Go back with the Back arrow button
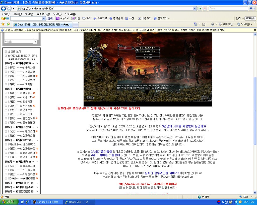The height and width of the screenshot is (205, 257). 4,8
